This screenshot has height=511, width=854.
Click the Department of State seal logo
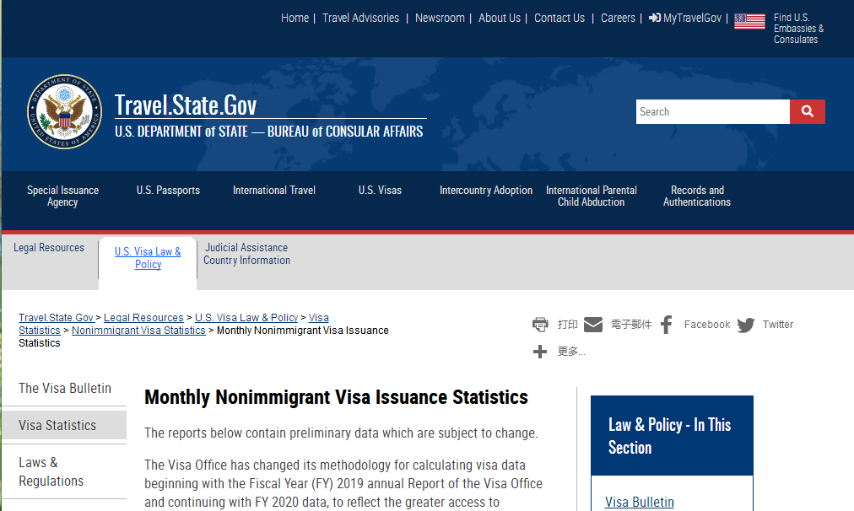coord(65,111)
